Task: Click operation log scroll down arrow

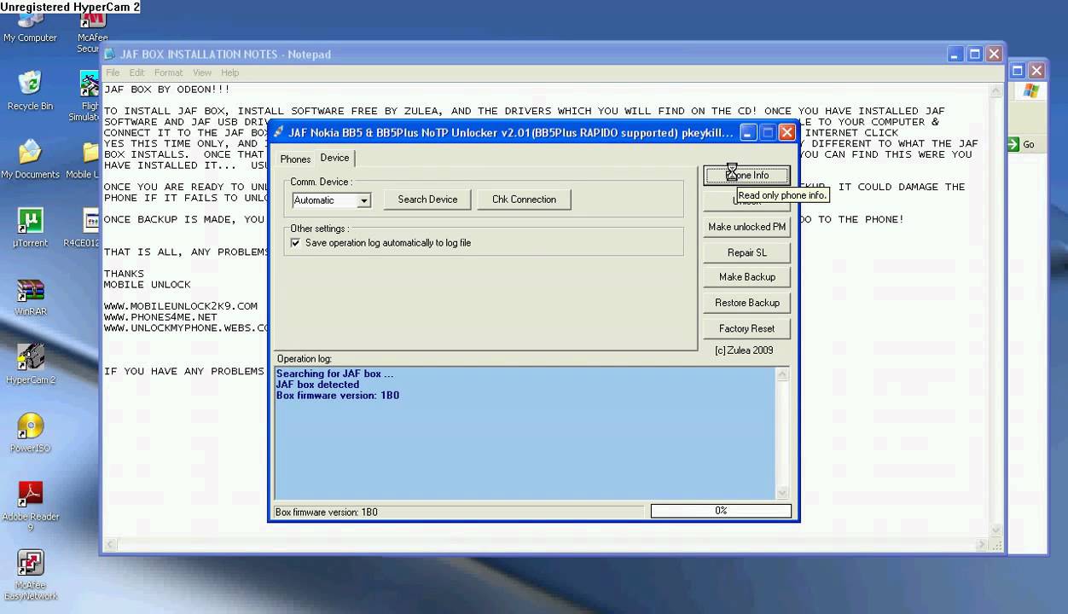Action: point(782,493)
